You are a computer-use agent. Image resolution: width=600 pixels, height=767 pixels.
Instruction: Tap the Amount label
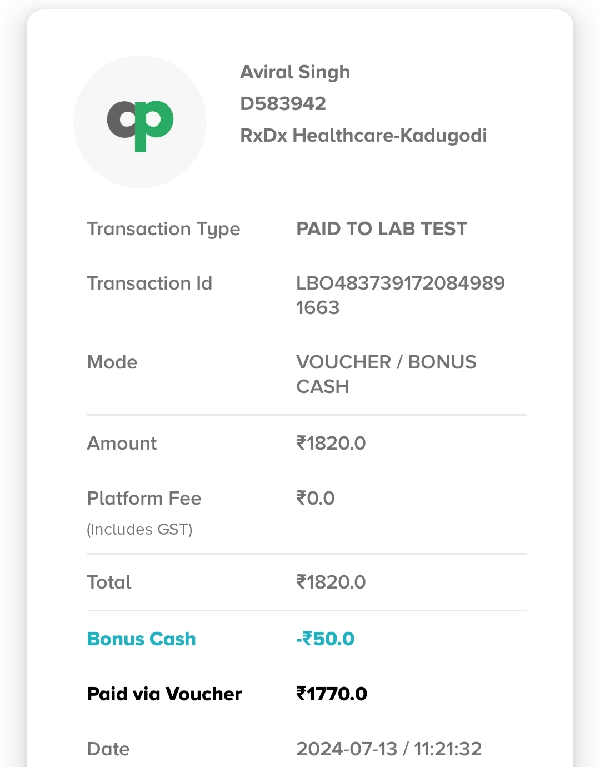pos(122,444)
